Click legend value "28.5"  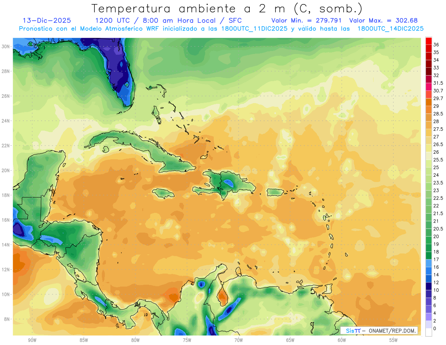click(438, 114)
